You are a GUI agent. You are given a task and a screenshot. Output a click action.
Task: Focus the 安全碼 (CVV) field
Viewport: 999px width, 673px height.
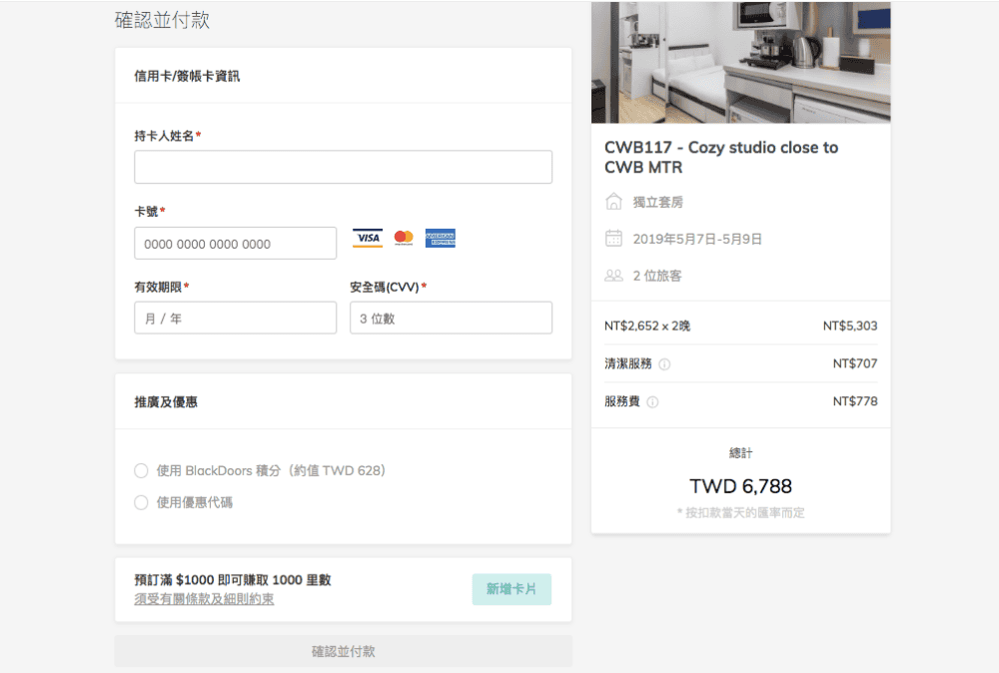452,318
